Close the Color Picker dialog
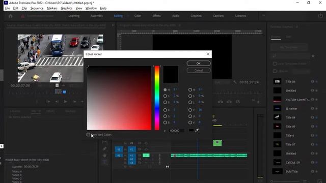This screenshot has width=326, height=183. point(208,54)
